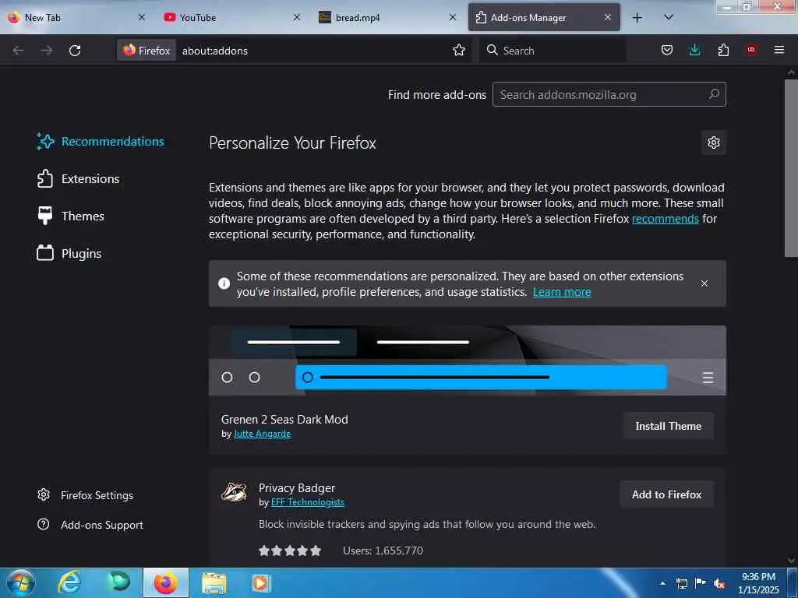Screen dimensions: 798x598
Task: Go back using the back arrow
Action: (x=19, y=51)
